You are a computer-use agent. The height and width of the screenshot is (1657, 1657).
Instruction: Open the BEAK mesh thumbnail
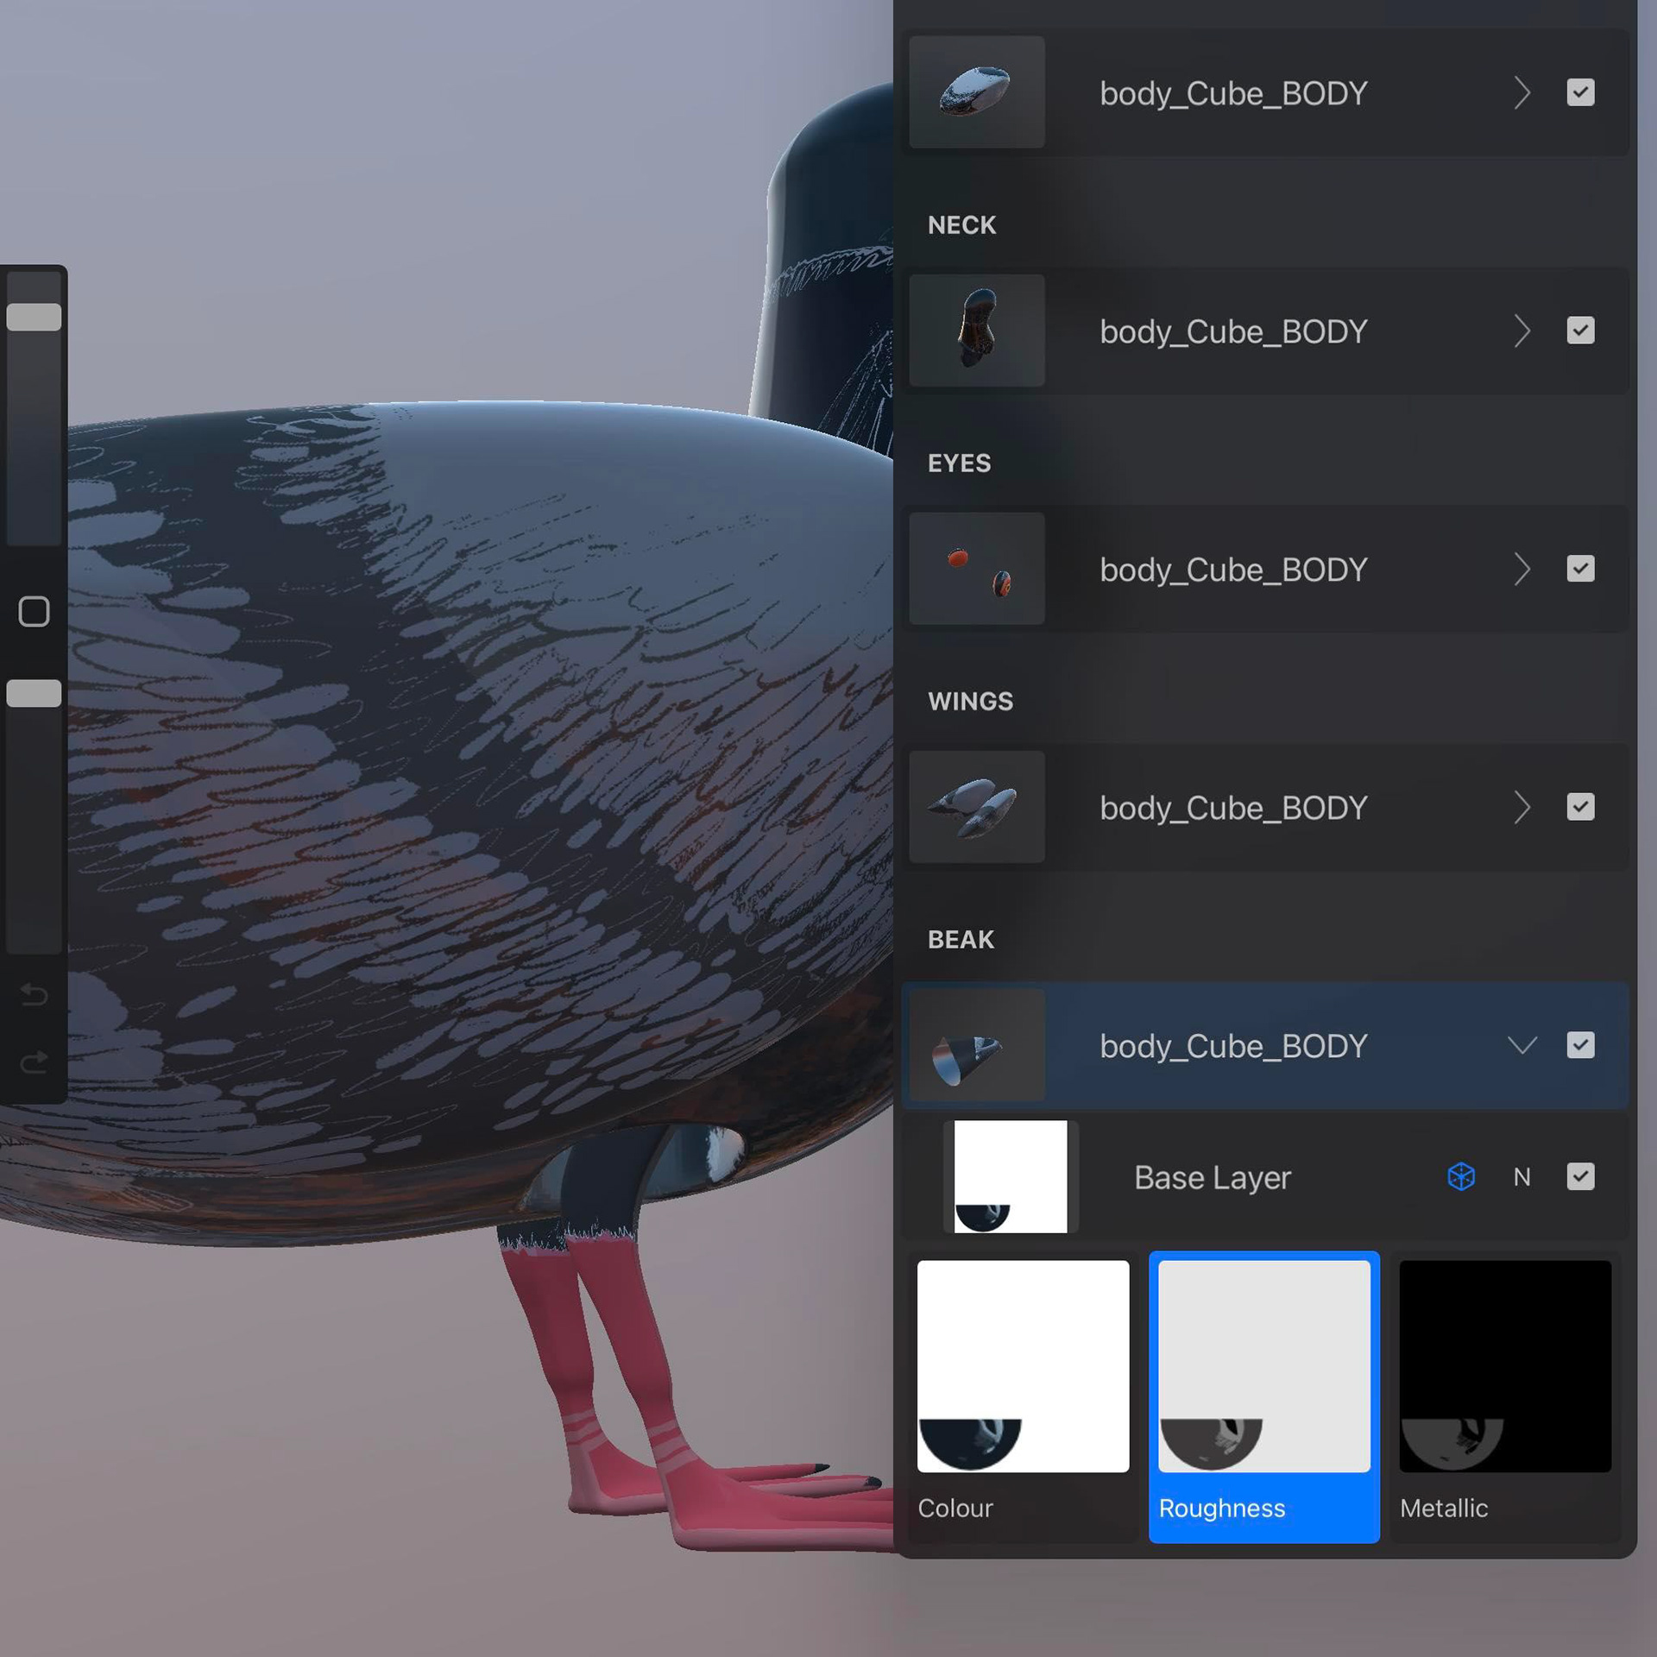click(977, 1044)
